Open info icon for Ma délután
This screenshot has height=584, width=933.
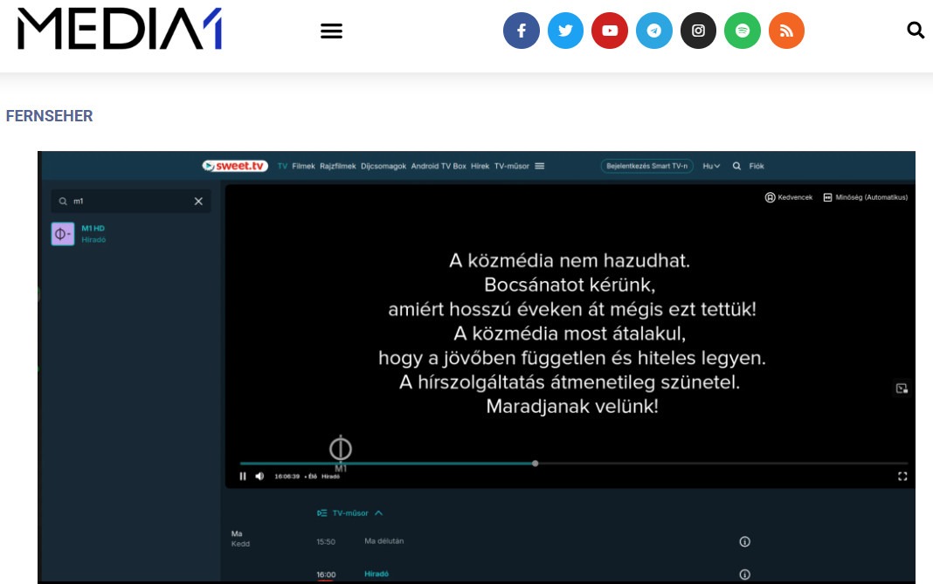coord(745,542)
